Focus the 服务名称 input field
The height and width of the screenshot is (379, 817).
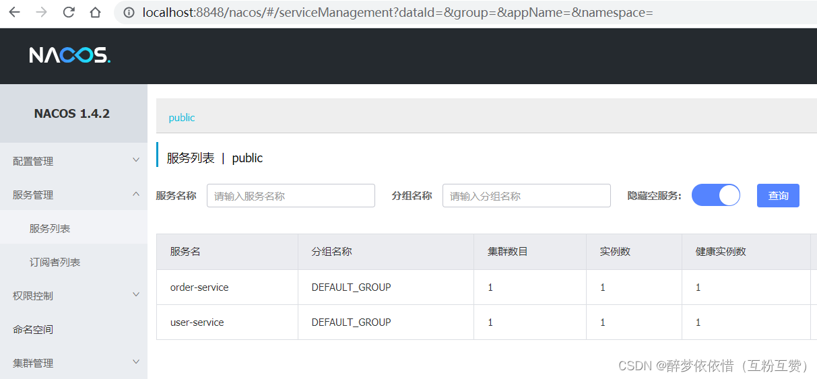[291, 195]
